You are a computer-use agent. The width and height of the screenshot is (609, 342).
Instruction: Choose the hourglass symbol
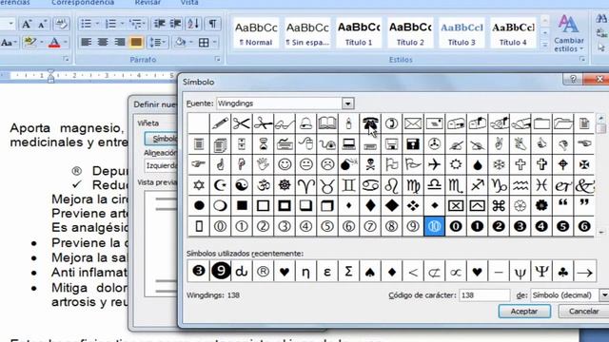tap(263, 144)
